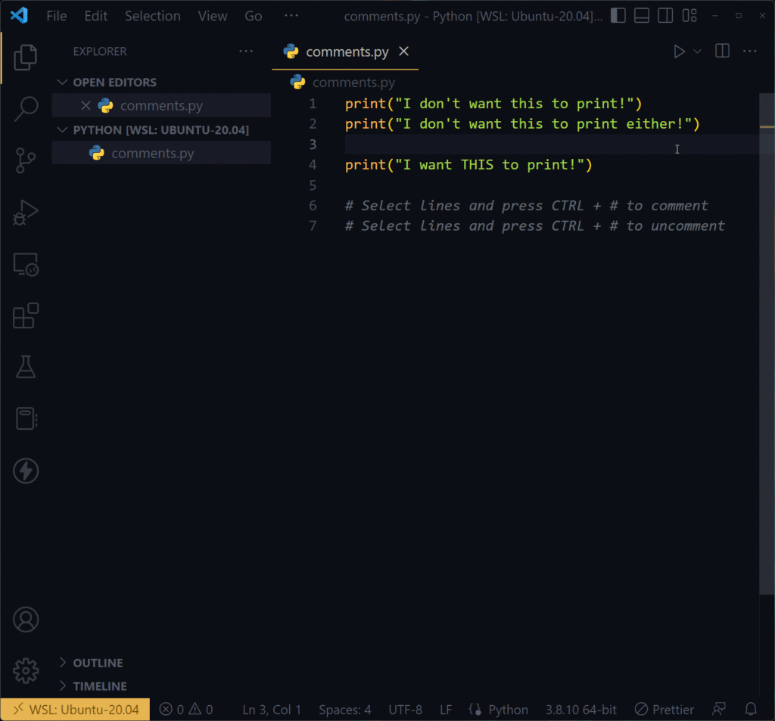Click Ln 3, Col 1 to go to line
This screenshot has height=721, width=775.
click(271, 710)
